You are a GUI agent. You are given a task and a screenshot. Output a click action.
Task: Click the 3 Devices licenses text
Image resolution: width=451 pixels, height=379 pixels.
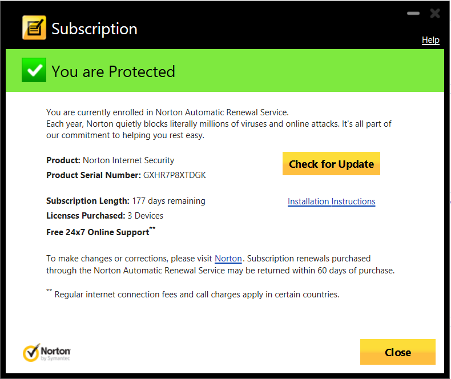145,216
